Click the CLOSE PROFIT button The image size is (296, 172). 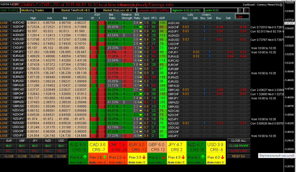tap(239, 146)
